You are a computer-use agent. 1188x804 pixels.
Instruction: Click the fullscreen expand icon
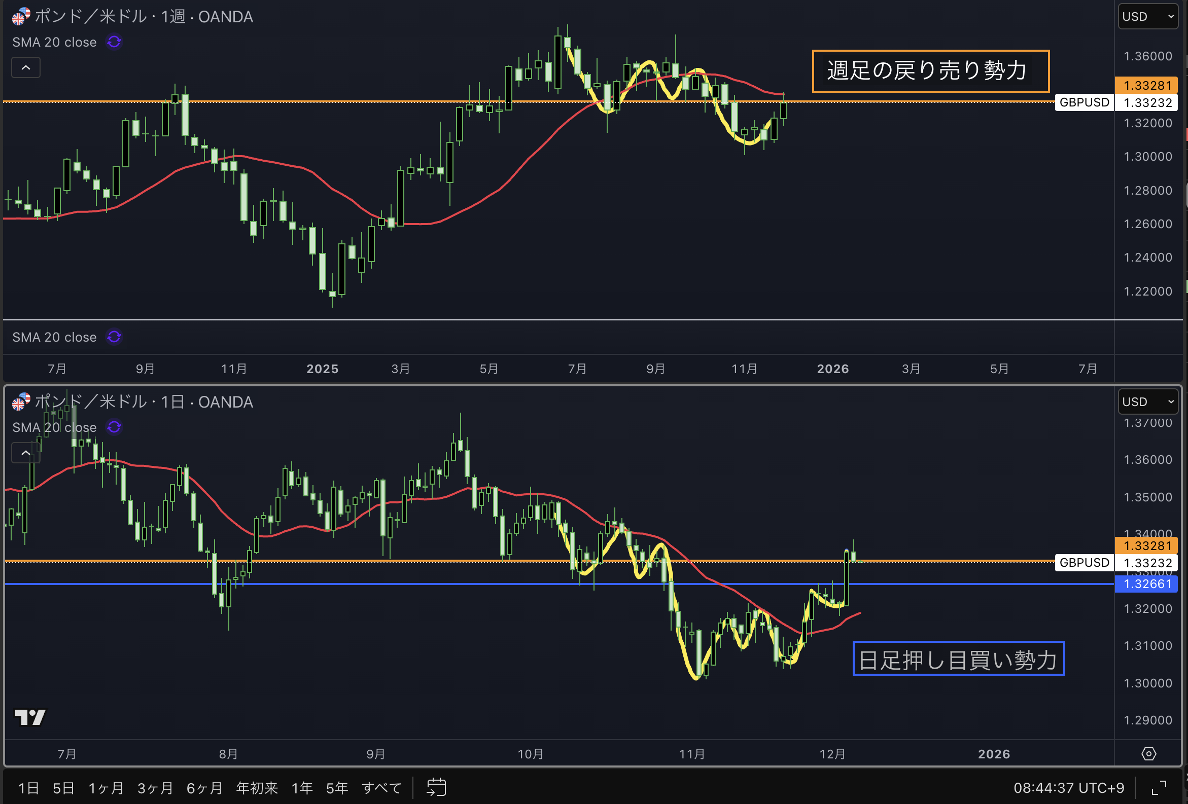tap(1159, 788)
